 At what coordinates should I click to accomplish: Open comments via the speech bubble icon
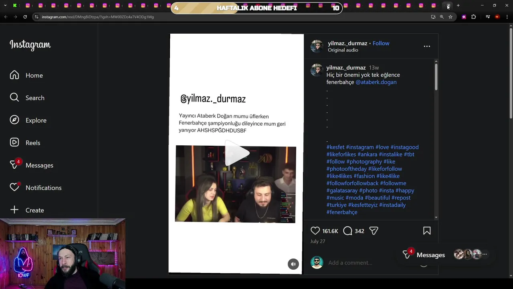coord(348,231)
